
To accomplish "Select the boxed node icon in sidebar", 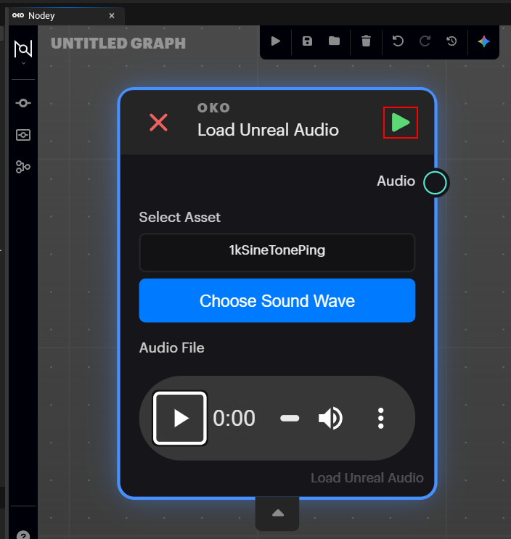I will (23, 135).
